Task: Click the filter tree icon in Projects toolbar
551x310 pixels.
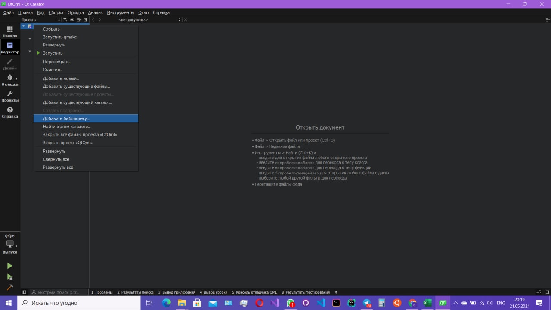Action: (65, 20)
